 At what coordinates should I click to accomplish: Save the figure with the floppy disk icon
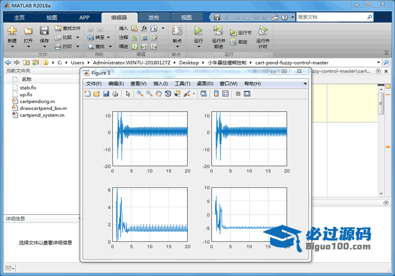tap(106, 94)
